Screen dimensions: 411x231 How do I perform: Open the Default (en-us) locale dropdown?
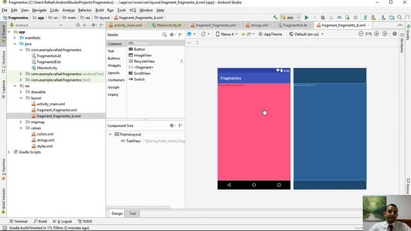306,34
